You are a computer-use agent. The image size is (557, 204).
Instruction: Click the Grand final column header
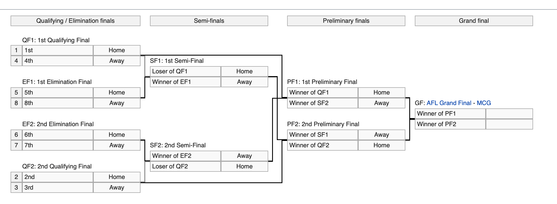(474, 21)
